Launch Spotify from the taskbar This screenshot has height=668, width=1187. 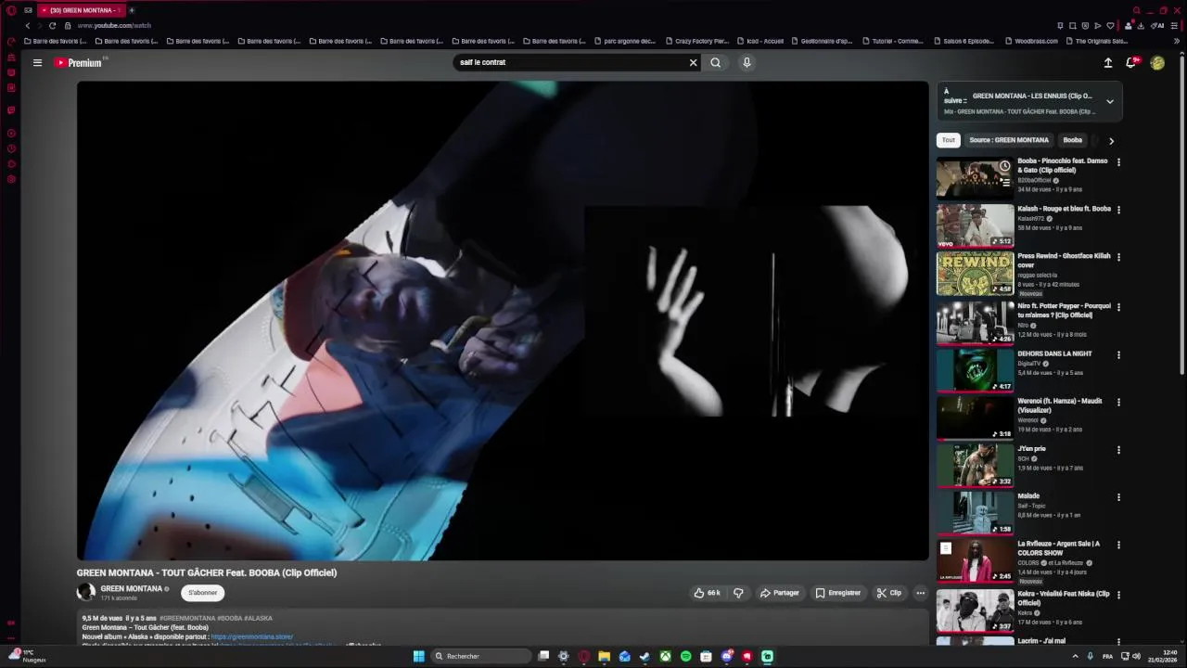[x=685, y=657]
